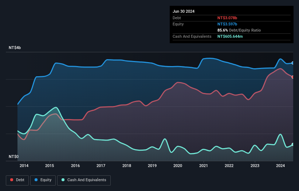
Task: Click the 85.6% Debt/Equity Ratio text
Action: tap(239, 30)
